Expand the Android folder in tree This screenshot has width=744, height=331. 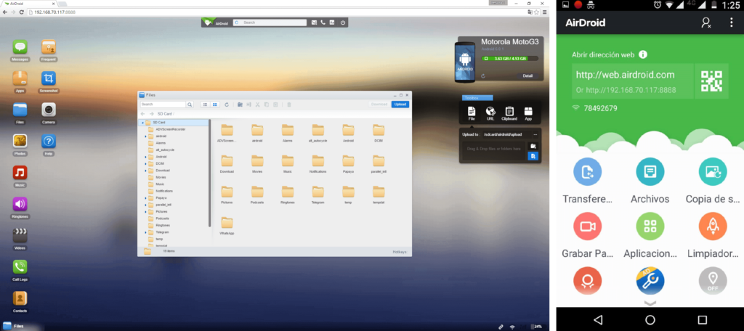pyautogui.click(x=145, y=157)
